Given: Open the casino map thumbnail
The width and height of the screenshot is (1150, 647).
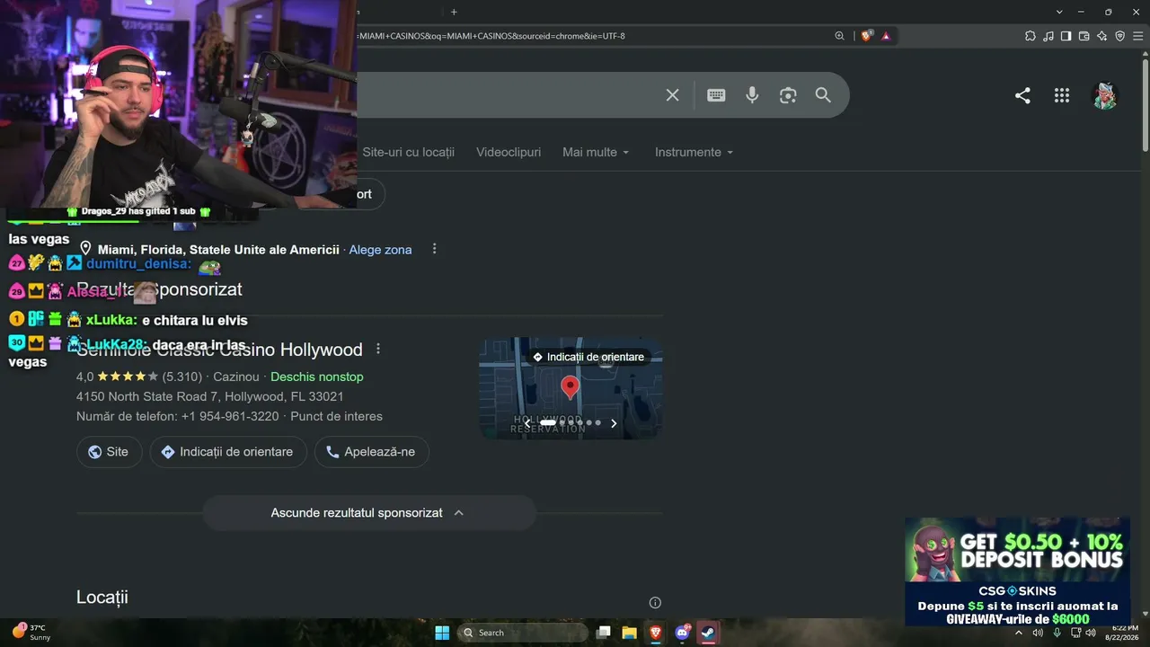Looking at the screenshot, I should click(571, 388).
